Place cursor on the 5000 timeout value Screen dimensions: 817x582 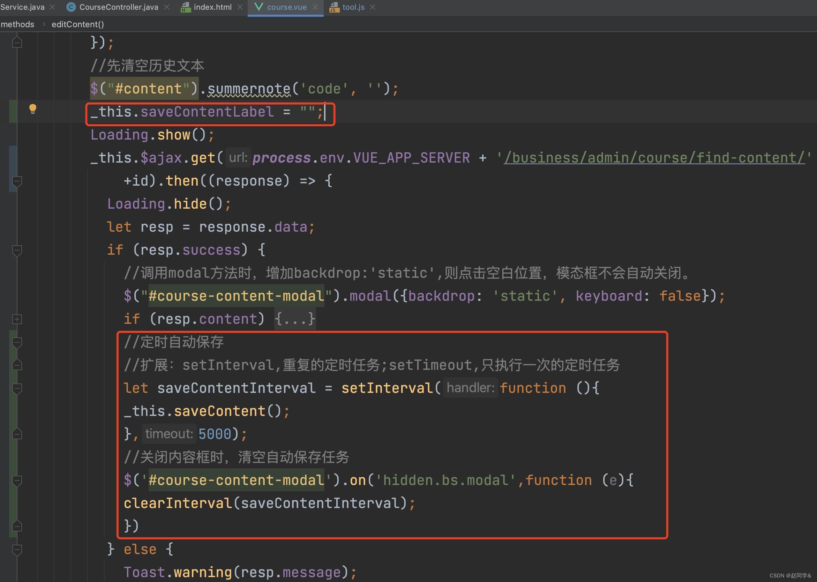(215, 434)
